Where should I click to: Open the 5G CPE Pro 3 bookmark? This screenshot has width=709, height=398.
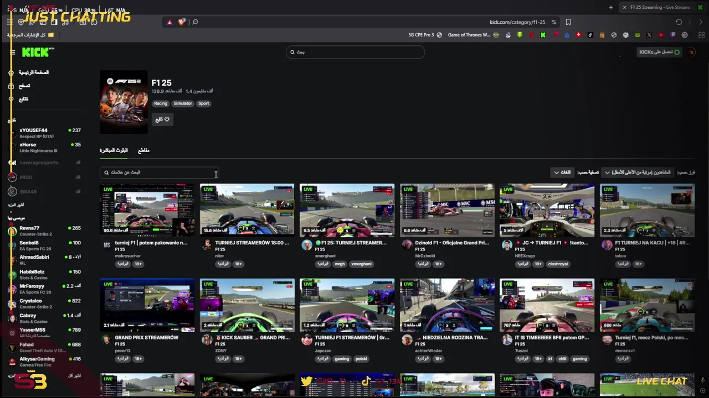(425, 35)
